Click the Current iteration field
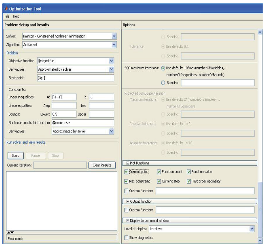 (x=60, y=165)
